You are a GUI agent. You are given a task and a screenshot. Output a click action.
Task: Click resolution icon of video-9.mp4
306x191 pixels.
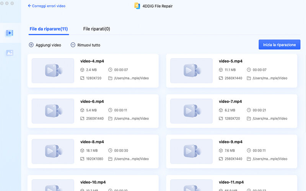(221, 159)
